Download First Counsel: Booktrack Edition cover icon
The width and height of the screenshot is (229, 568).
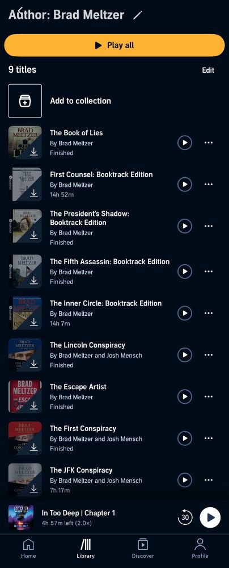(34, 194)
